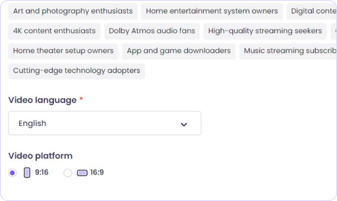Choose the Home theater setup owners tag

(x=63, y=51)
